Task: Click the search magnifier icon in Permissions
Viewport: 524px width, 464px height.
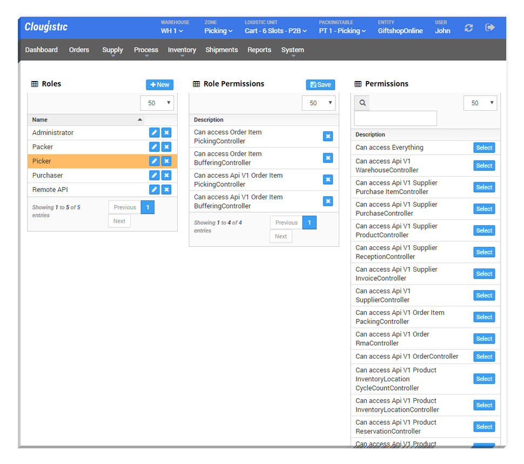Action: 362,103
